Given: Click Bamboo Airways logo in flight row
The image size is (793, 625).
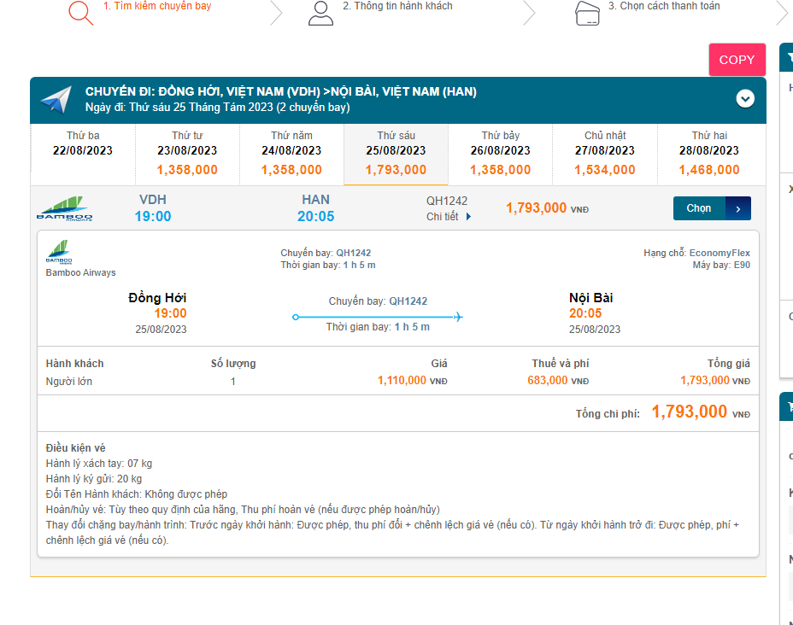Looking at the screenshot, I should (64, 208).
